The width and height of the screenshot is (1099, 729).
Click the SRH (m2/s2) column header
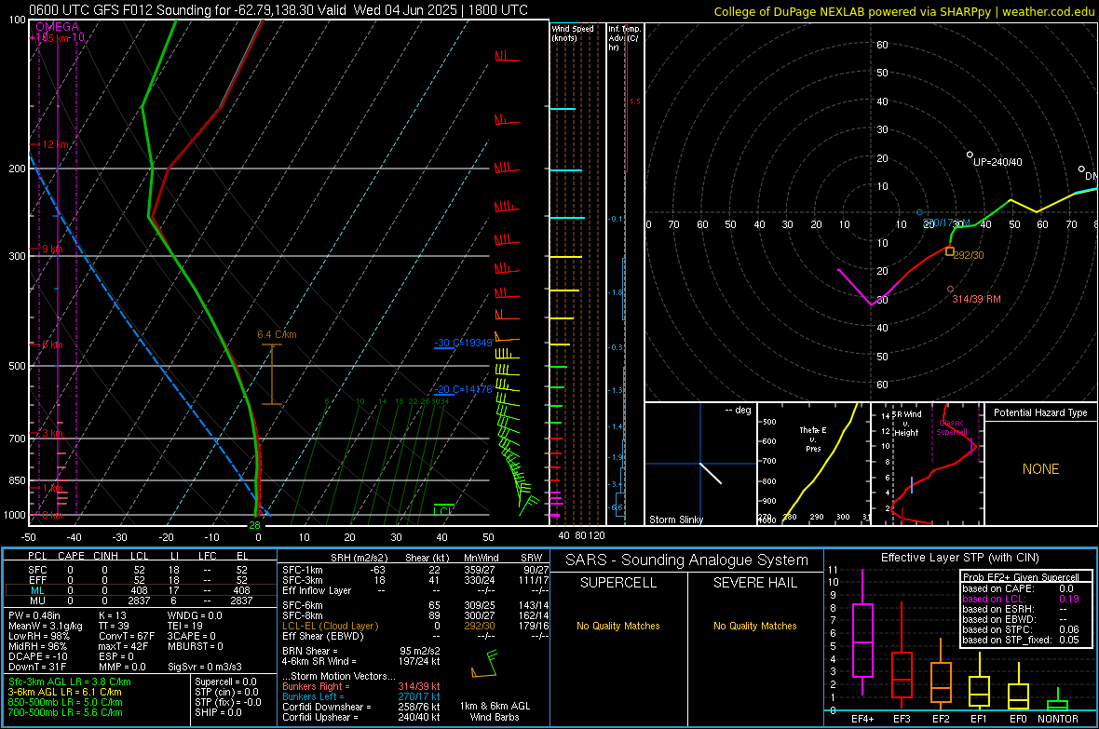[x=359, y=558]
